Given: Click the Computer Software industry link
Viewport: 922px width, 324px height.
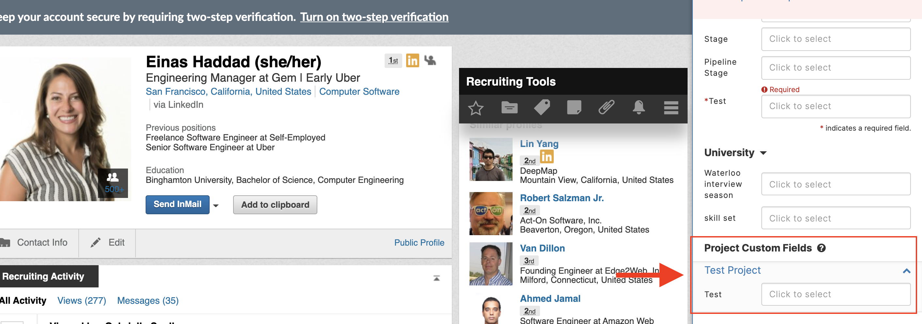Looking at the screenshot, I should click(359, 91).
